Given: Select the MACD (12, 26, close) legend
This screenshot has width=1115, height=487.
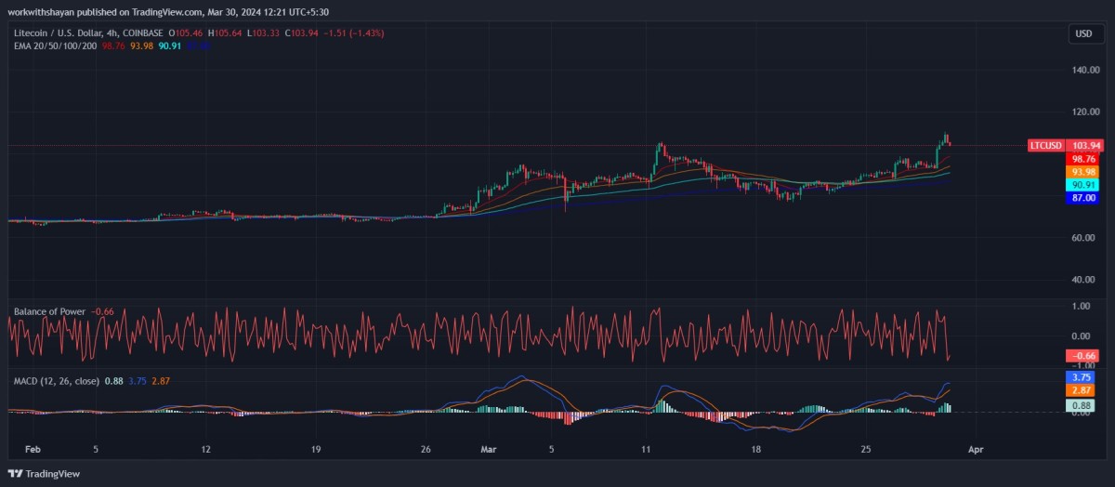Looking at the screenshot, I should [56, 381].
